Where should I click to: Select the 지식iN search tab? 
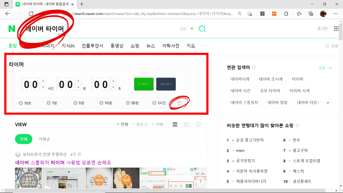pyautogui.click(x=68, y=46)
